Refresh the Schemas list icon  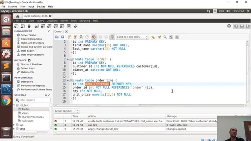coord(46,95)
